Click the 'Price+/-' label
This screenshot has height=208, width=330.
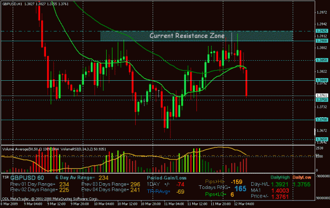(x=259, y=196)
